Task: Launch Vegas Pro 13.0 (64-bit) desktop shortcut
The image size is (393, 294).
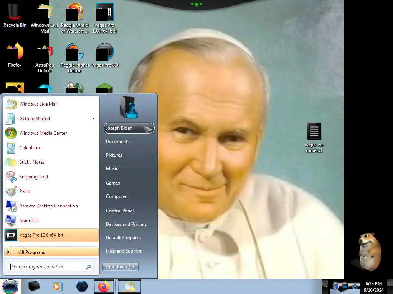Action: coord(104,18)
